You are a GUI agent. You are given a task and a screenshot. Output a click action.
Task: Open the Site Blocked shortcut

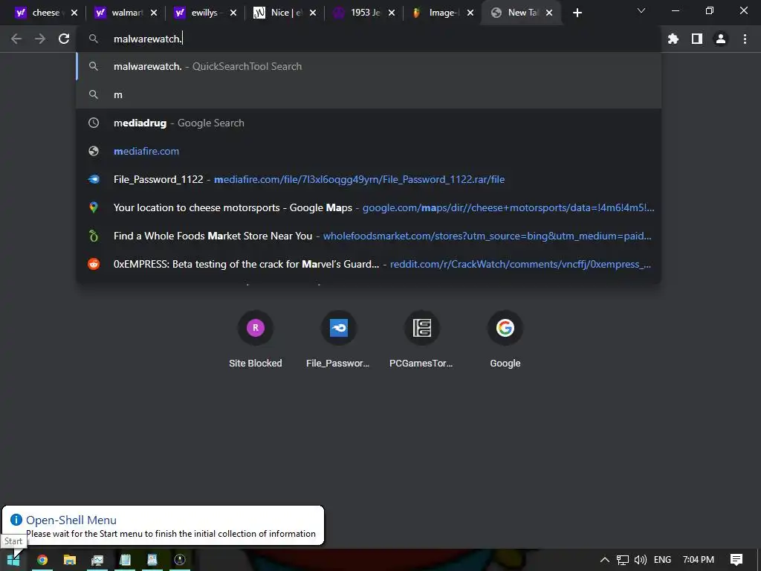(256, 339)
